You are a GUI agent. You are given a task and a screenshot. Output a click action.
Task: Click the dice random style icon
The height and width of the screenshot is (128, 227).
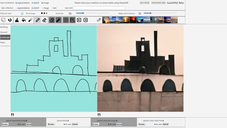(99, 20)
